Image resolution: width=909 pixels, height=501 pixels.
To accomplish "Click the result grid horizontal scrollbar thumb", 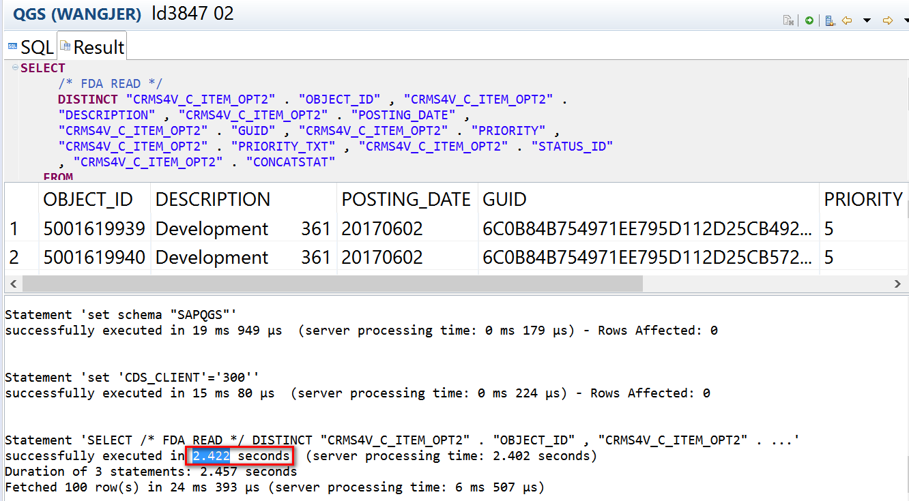I will tap(332, 283).
